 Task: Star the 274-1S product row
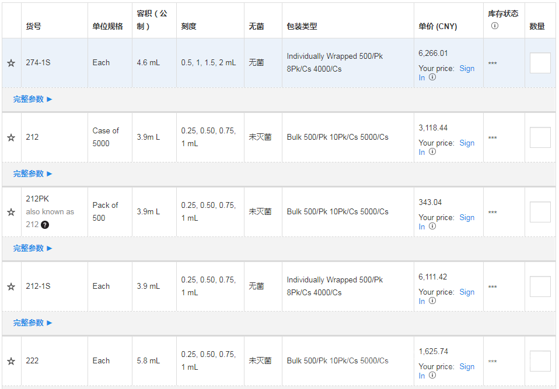click(11, 63)
